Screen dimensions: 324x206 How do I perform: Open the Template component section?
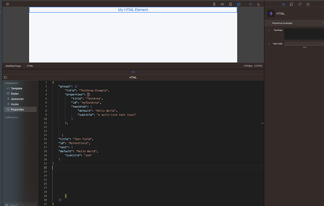(21, 88)
